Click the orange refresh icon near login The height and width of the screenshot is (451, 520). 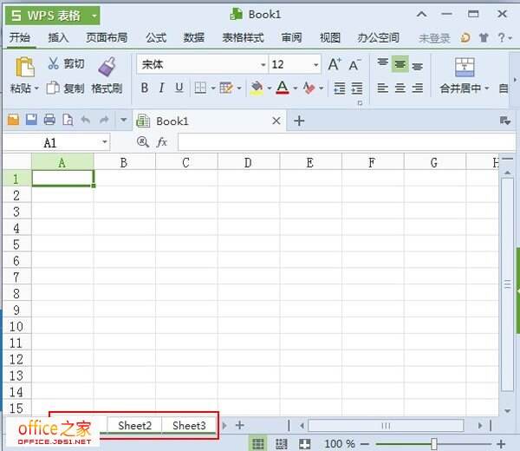(x=465, y=38)
